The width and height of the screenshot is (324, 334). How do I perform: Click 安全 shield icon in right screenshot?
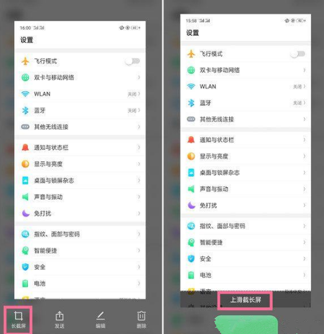pyautogui.click(x=191, y=259)
